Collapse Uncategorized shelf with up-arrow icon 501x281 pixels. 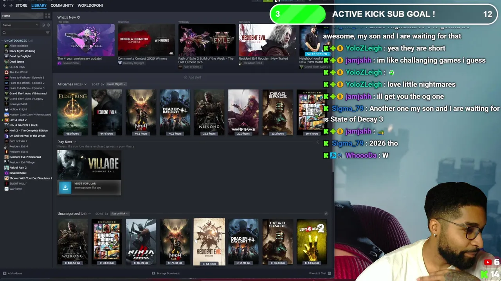[x=326, y=213]
